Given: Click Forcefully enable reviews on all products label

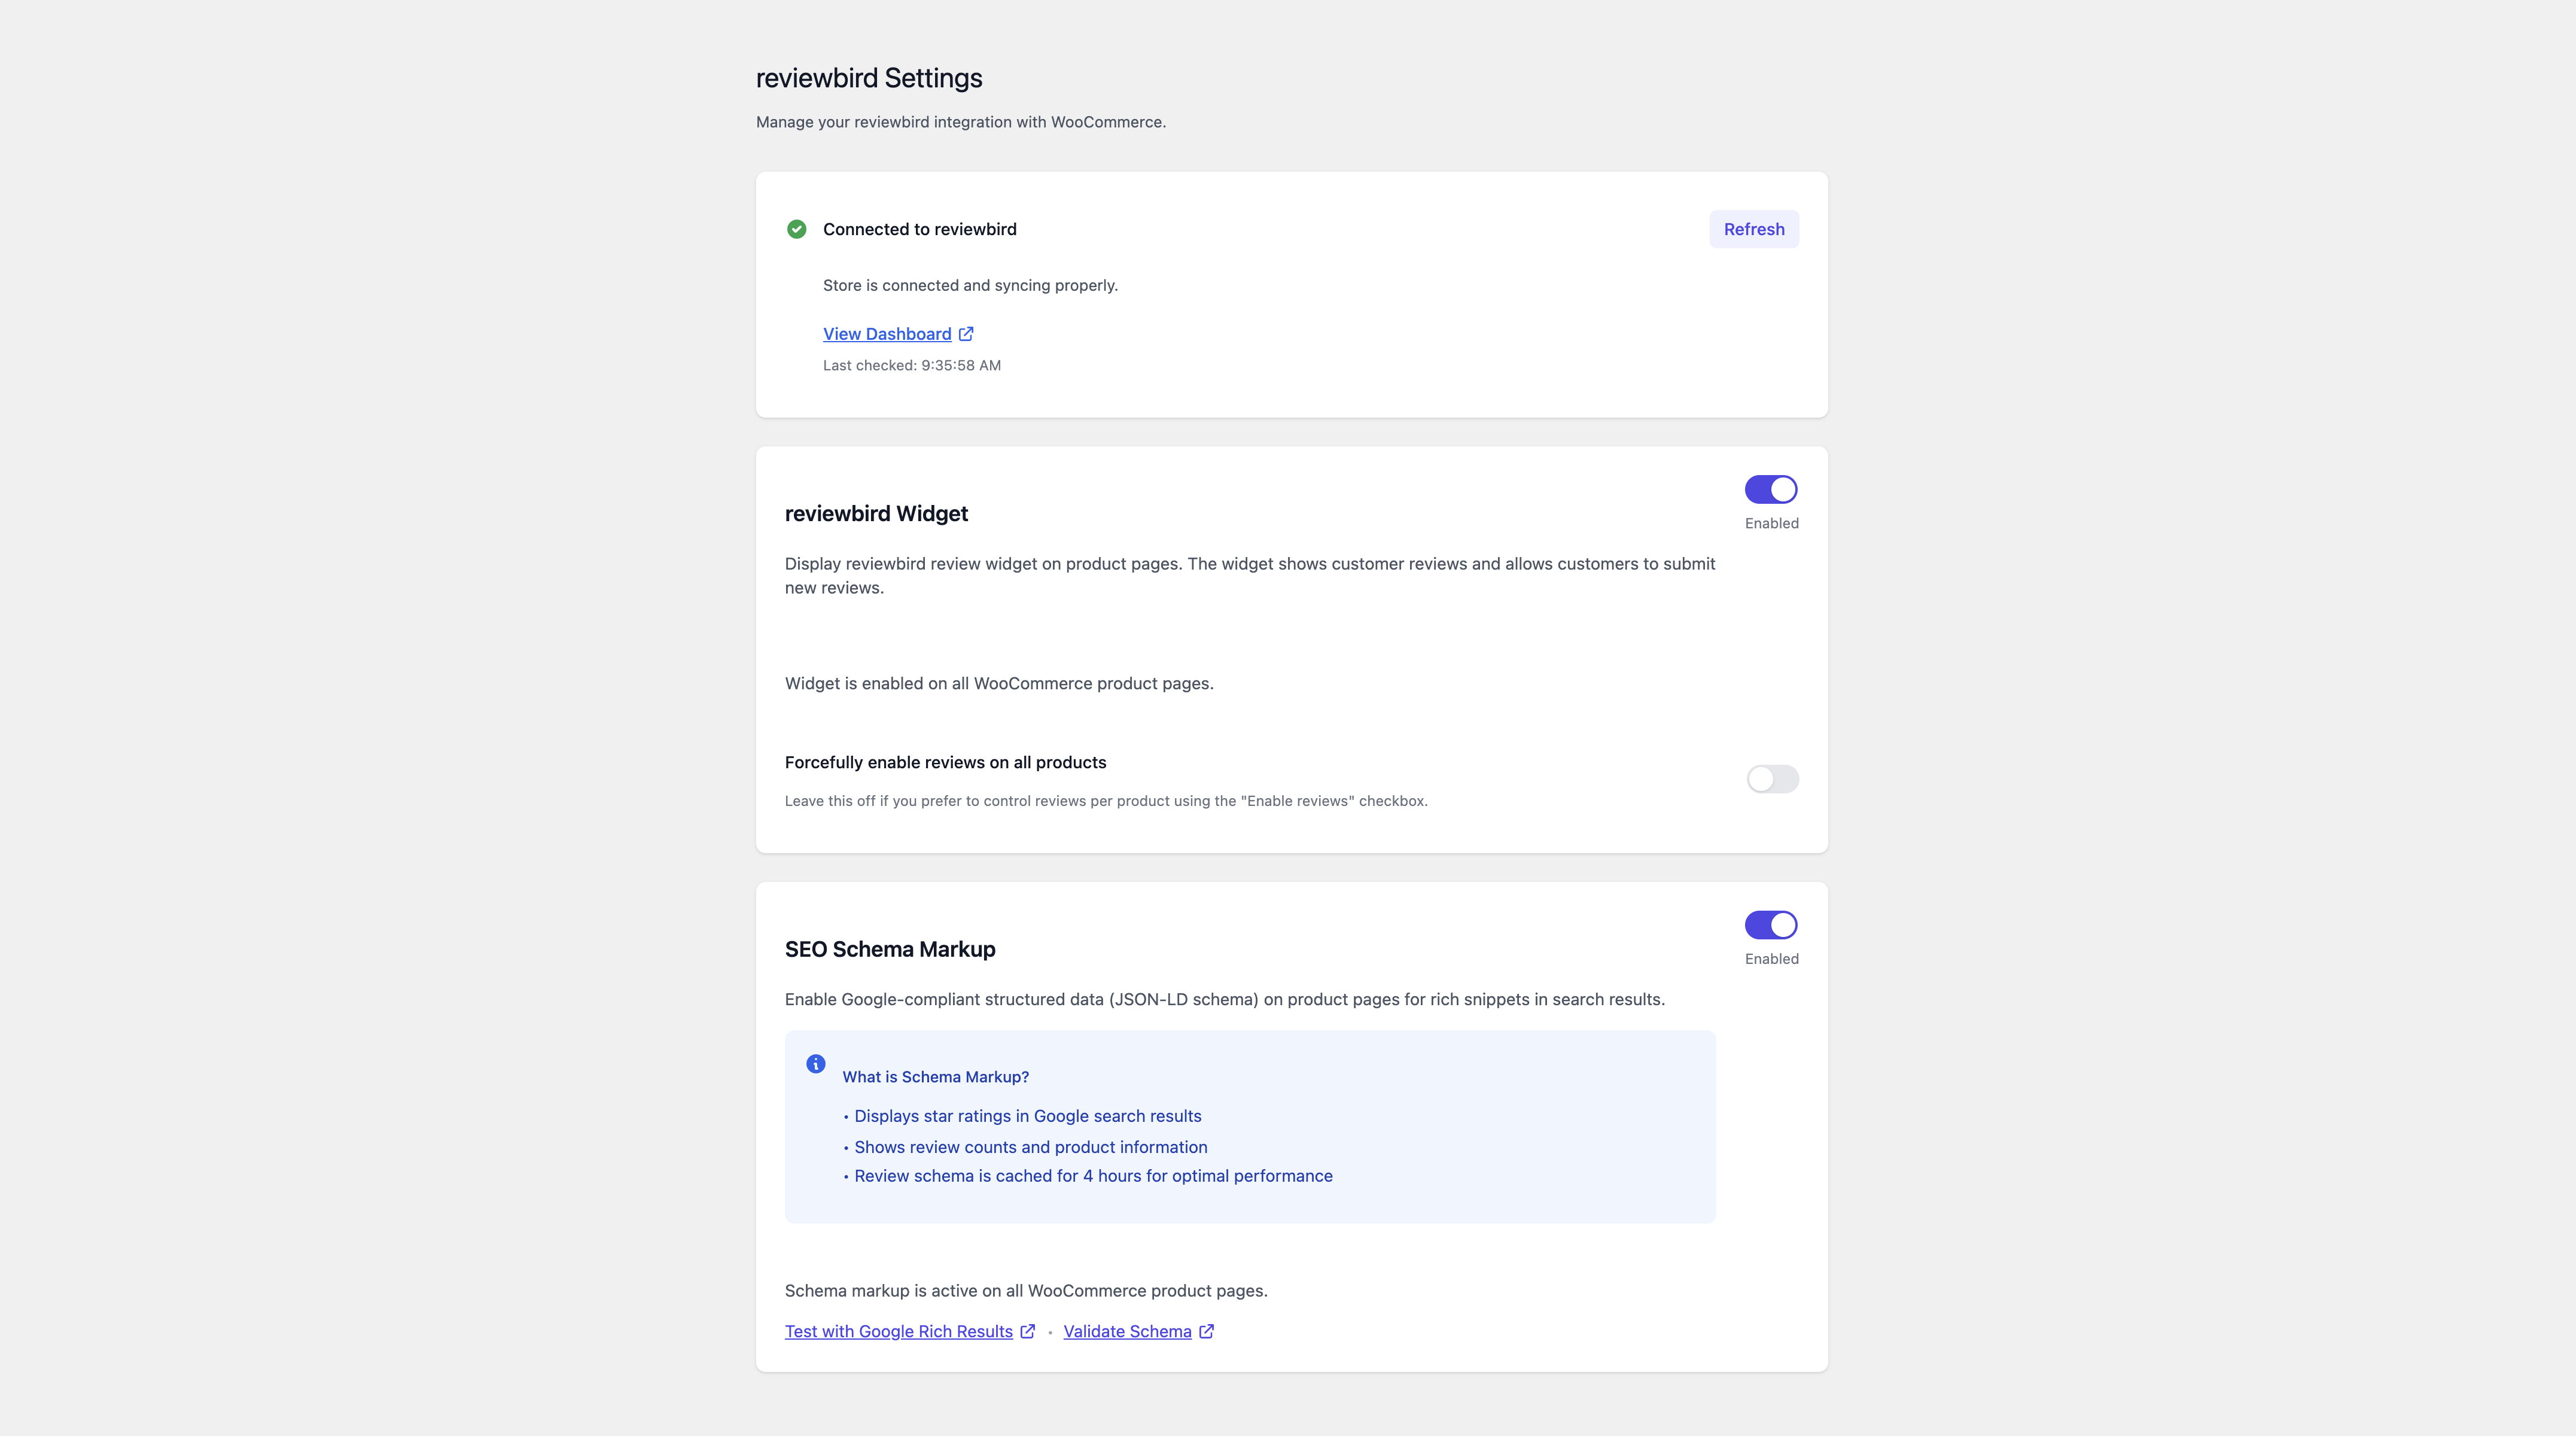Looking at the screenshot, I should click(945, 762).
